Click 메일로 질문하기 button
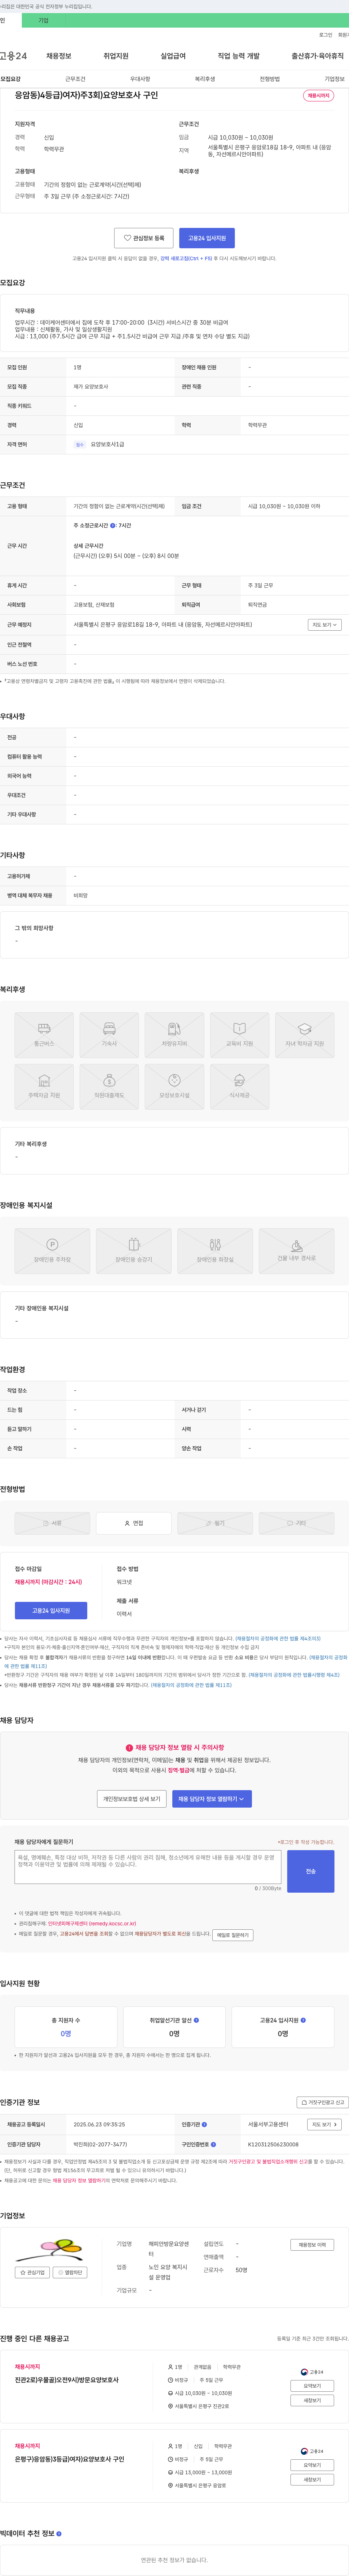Screen dimensions: 349x2576 tap(233, 1935)
